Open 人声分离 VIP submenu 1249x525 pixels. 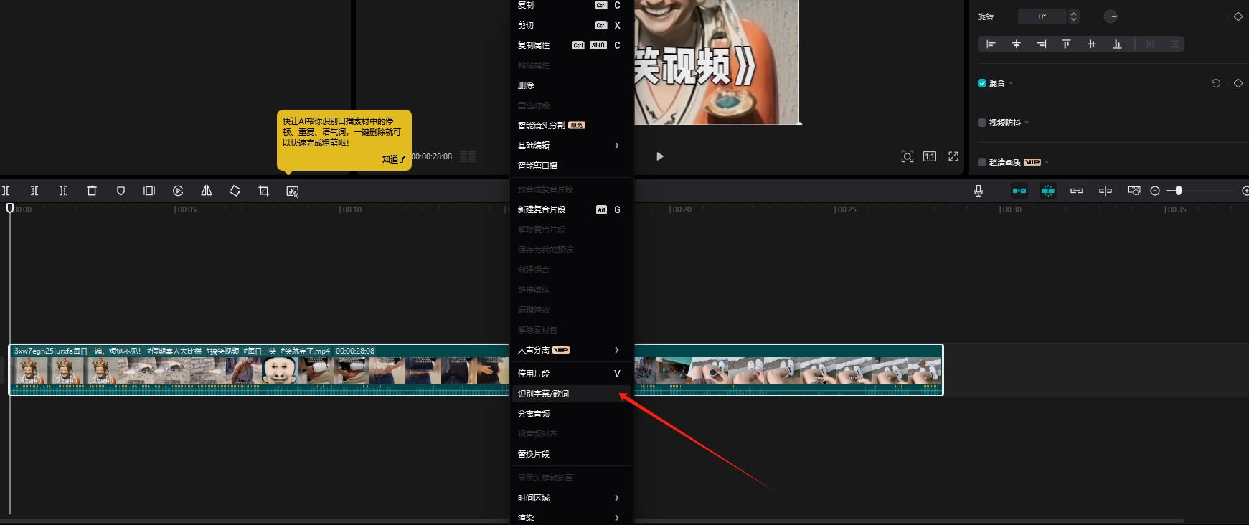pos(571,350)
